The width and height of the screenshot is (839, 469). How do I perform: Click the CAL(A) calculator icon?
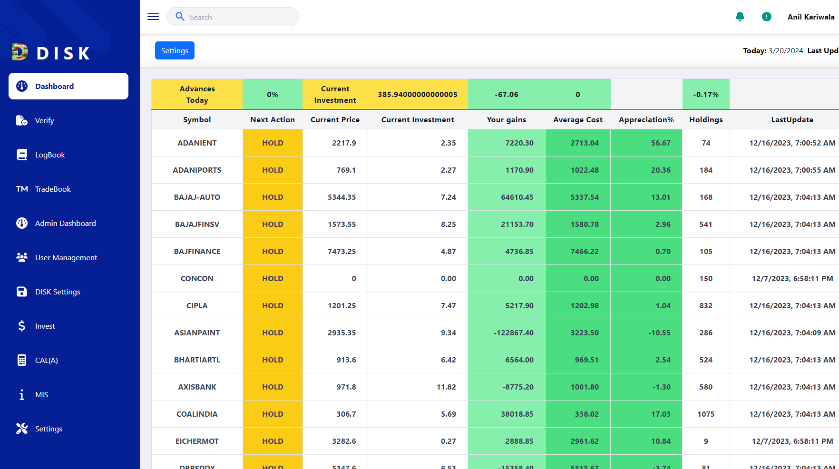click(x=22, y=361)
